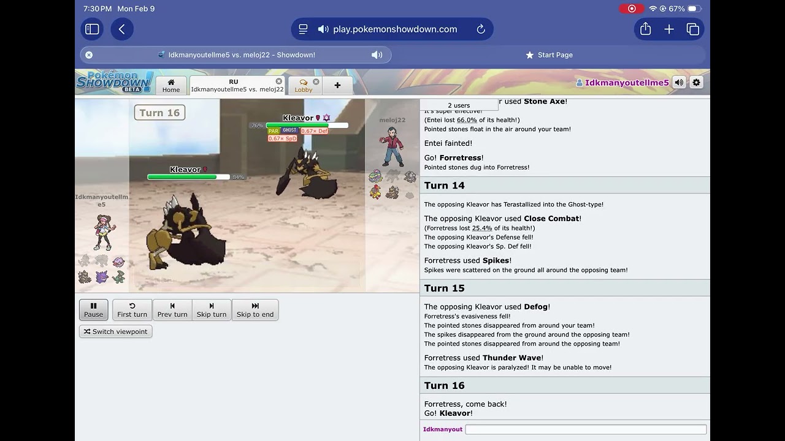Click the opposing Kleavor sprite
The height and width of the screenshot is (441, 785).
tap(308, 173)
